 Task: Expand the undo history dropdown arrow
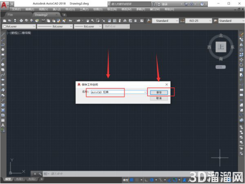coord(74,21)
